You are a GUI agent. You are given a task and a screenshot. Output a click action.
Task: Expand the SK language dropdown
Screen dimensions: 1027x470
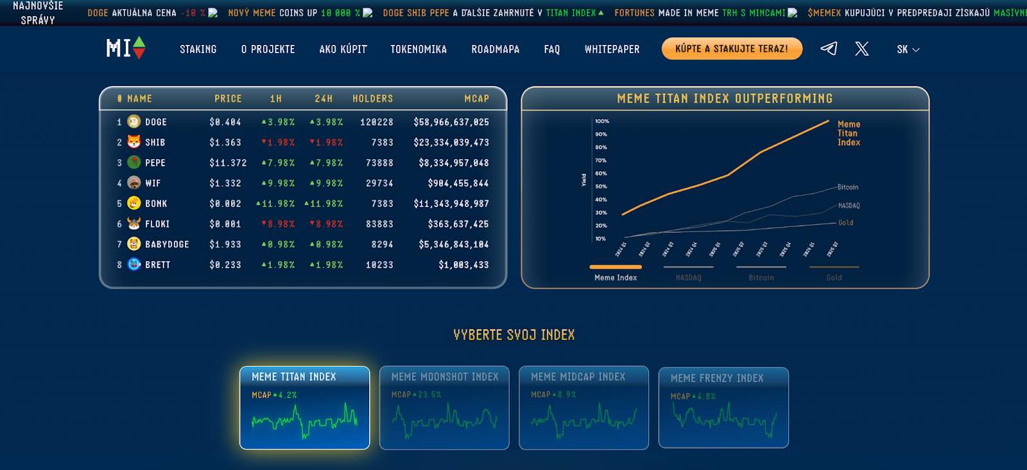(x=908, y=49)
